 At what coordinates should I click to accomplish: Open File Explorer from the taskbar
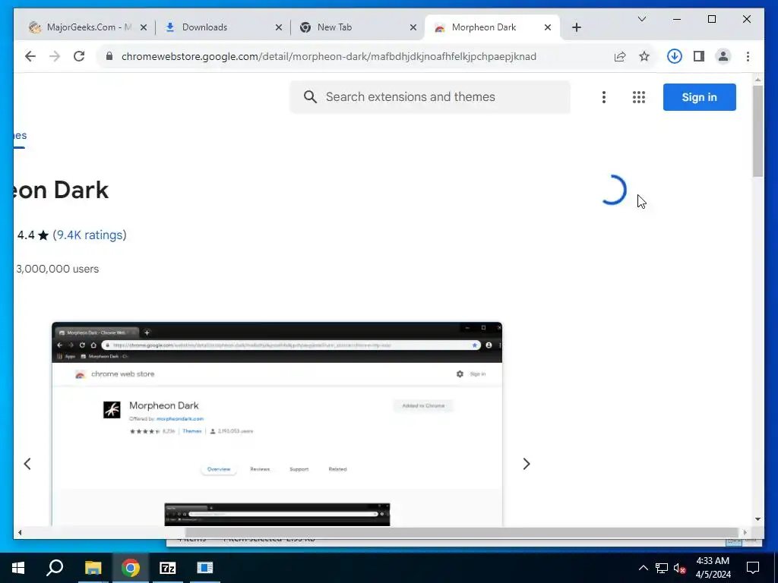[x=93, y=568]
